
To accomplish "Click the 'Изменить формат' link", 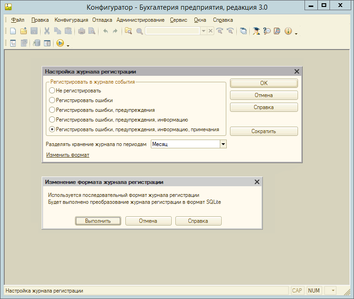I will 68,155.
